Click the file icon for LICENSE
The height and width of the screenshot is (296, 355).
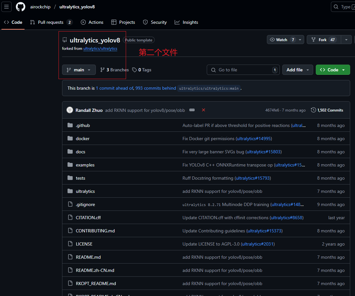(x=70, y=244)
